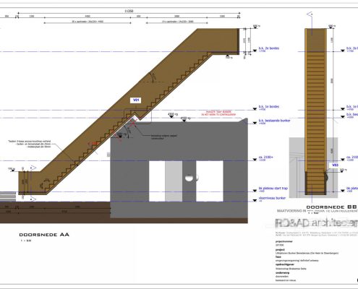Click the fully visible 'ca. 2100+' level label
Viewport: 358px width, 289px height.
coord(266,157)
